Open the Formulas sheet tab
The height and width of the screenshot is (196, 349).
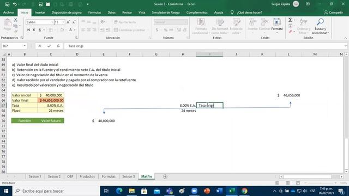coord(109,176)
